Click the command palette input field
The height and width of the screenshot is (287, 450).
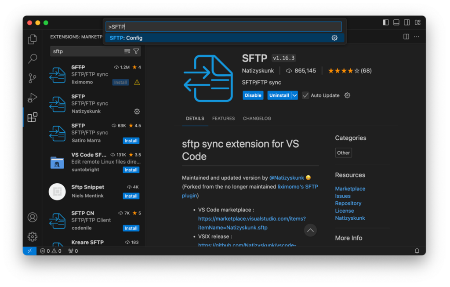coord(224,27)
